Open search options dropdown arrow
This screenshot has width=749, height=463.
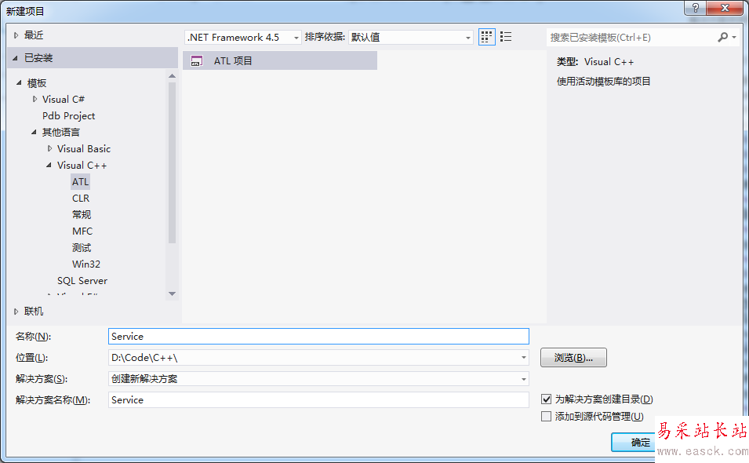pyautogui.click(x=734, y=37)
